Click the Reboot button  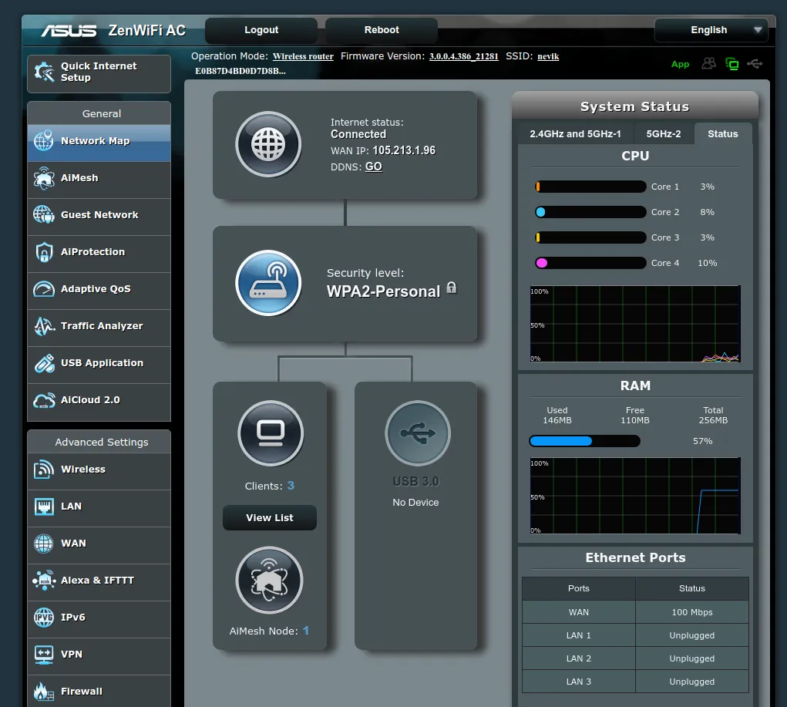click(x=382, y=30)
